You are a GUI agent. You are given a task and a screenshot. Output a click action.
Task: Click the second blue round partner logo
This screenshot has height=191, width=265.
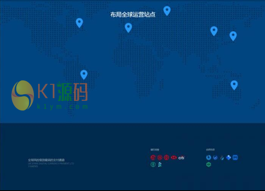tap(215, 158)
